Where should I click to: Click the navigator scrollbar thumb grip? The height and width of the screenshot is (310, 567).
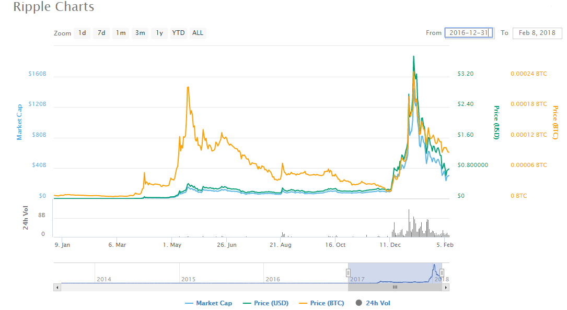tap(395, 287)
